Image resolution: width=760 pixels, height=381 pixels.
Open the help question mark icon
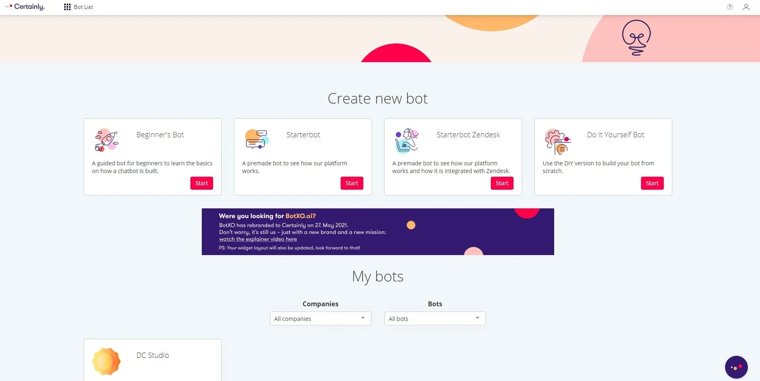click(x=730, y=6)
